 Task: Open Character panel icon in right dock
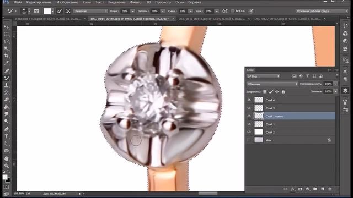point(345,71)
